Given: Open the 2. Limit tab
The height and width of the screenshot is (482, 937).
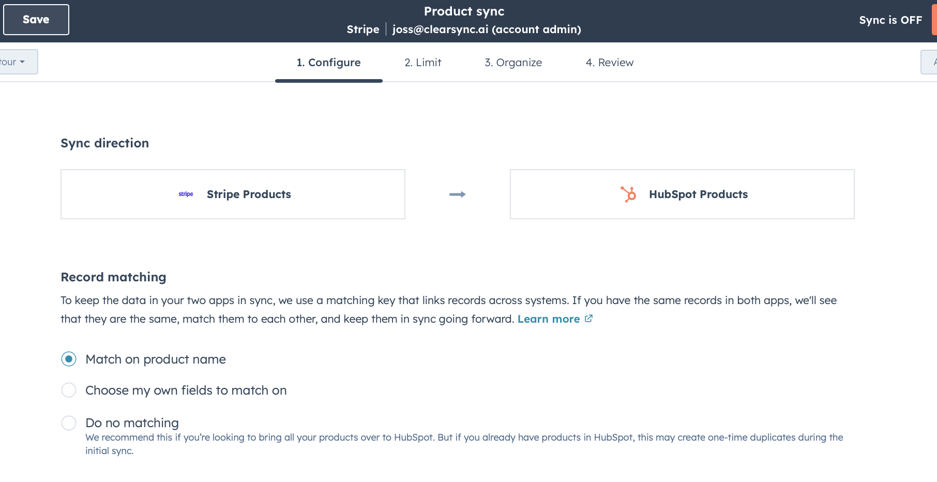Looking at the screenshot, I should pyautogui.click(x=422, y=63).
